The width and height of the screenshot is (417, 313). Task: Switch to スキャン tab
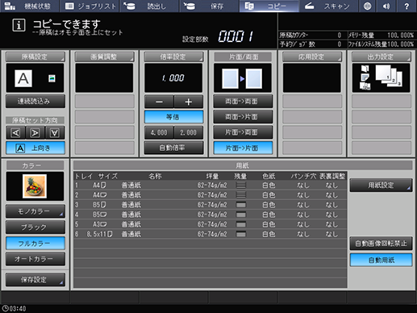click(328, 6)
